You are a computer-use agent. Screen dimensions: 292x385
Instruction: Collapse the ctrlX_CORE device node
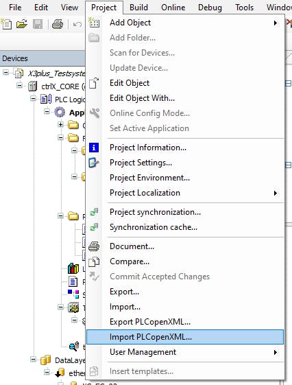(x=19, y=86)
